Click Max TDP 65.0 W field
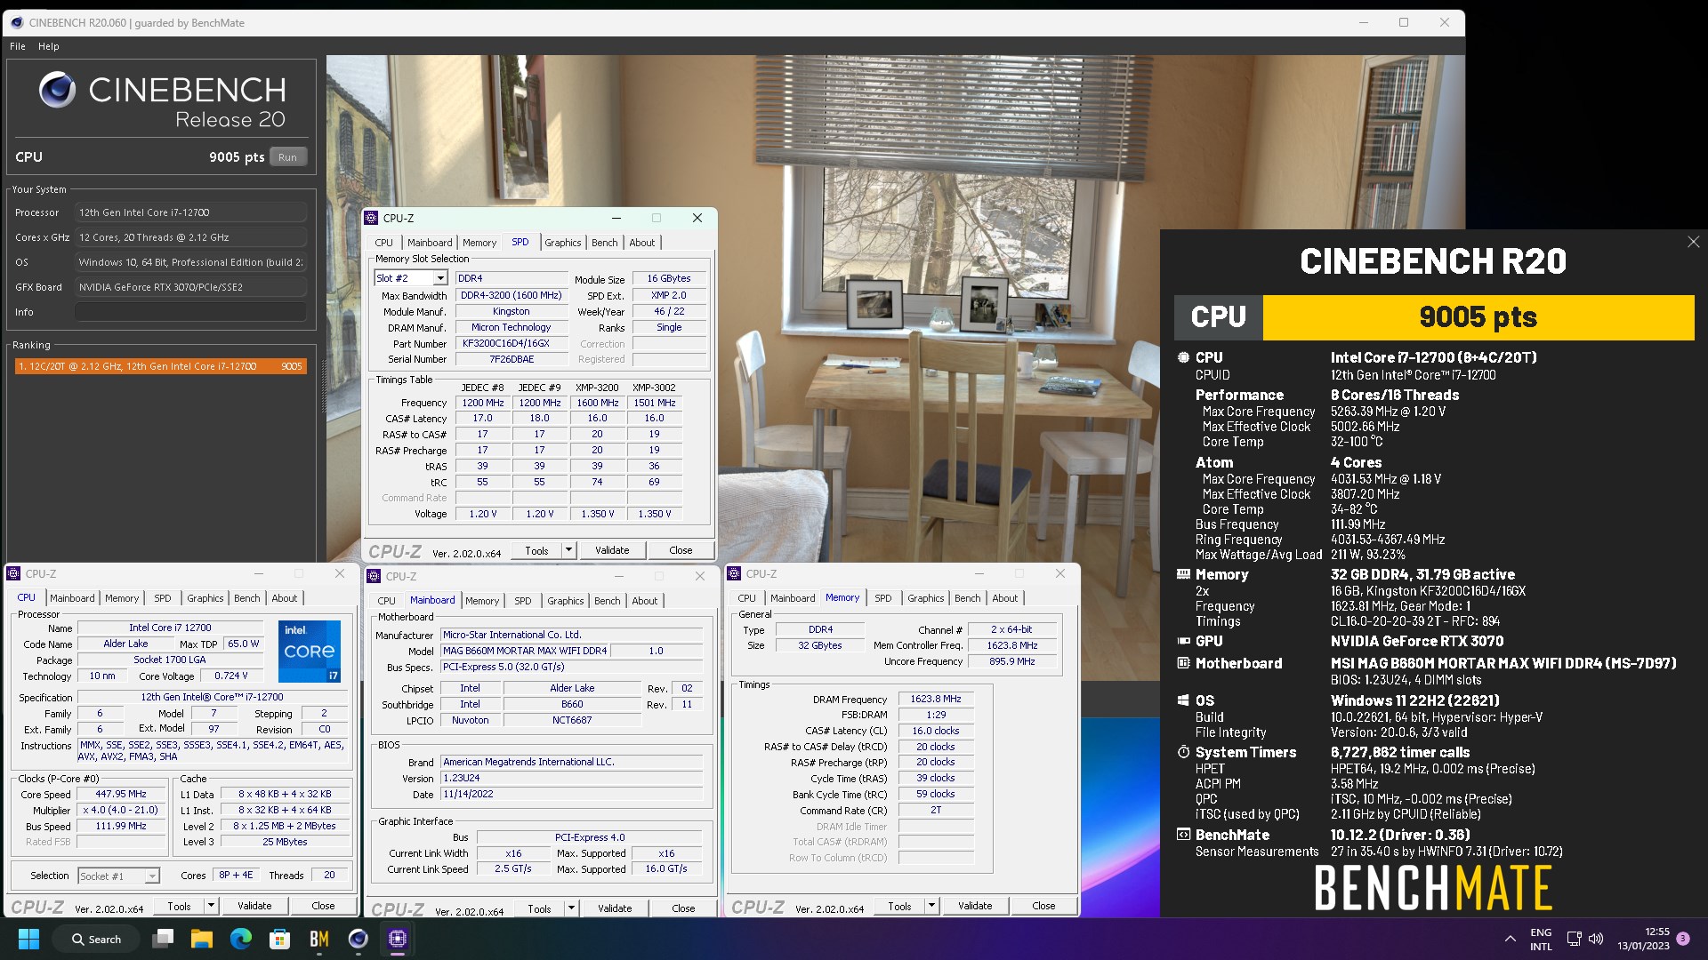Viewport: 1708px width, 960px height. click(243, 644)
